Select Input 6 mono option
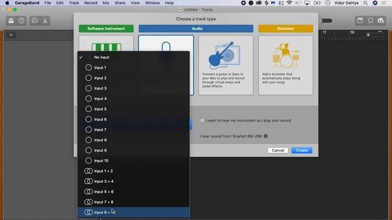This screenshot has height=220, width=392. coord(134,120)
